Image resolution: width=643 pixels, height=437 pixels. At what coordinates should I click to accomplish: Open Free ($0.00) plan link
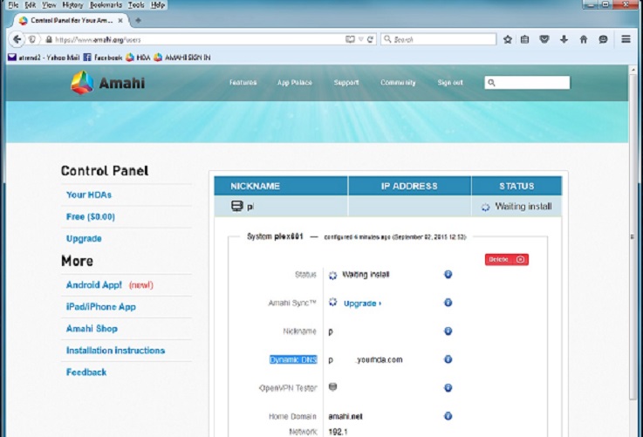(x=91, y=216)
